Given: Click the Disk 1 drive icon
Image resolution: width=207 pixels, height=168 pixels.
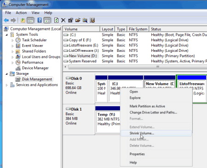Looking at the screenshot, I should [68, 109].
